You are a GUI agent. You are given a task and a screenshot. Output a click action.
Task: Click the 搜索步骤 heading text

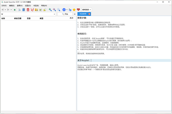[x=82, y=18]
